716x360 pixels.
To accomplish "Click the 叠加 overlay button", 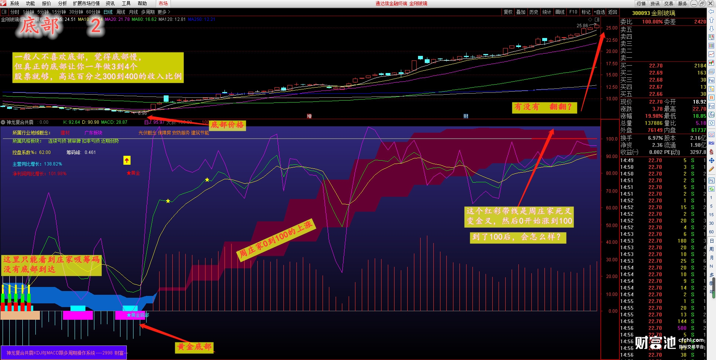I will coord(521,12).
